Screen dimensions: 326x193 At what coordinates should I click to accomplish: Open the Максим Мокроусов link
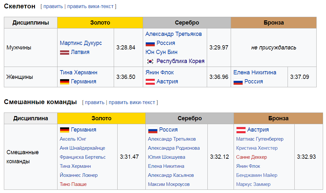pyautogui.click(x=169, y=184)
